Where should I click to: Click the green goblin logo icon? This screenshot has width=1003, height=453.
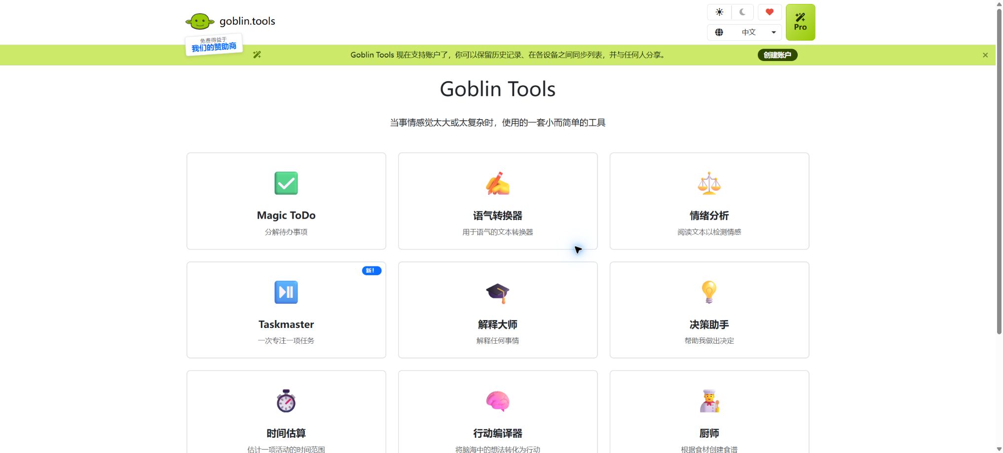pos(200,21)
